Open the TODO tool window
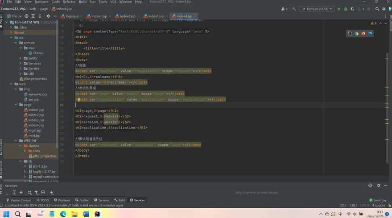The image size is (392, 218). tap(42, 200)
